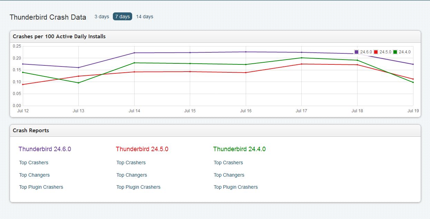Click the purple data point above Jul 13
Screen dimensions: 430x219
tap(78, 67)
